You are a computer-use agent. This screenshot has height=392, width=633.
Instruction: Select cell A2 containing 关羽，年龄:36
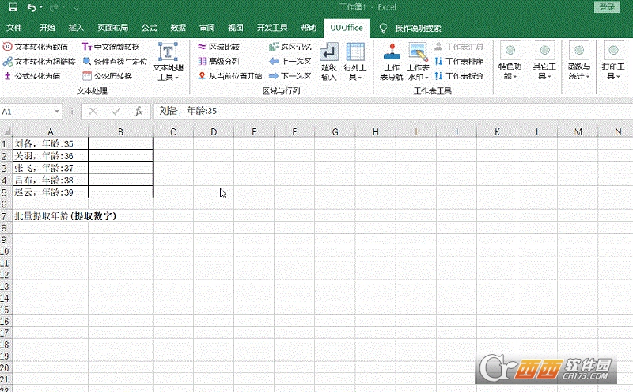pyautogui.click(x=51, y=155)
